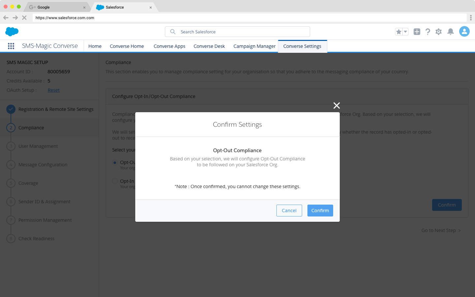Click the SMS-Magic Converse app name

[50, 46]
